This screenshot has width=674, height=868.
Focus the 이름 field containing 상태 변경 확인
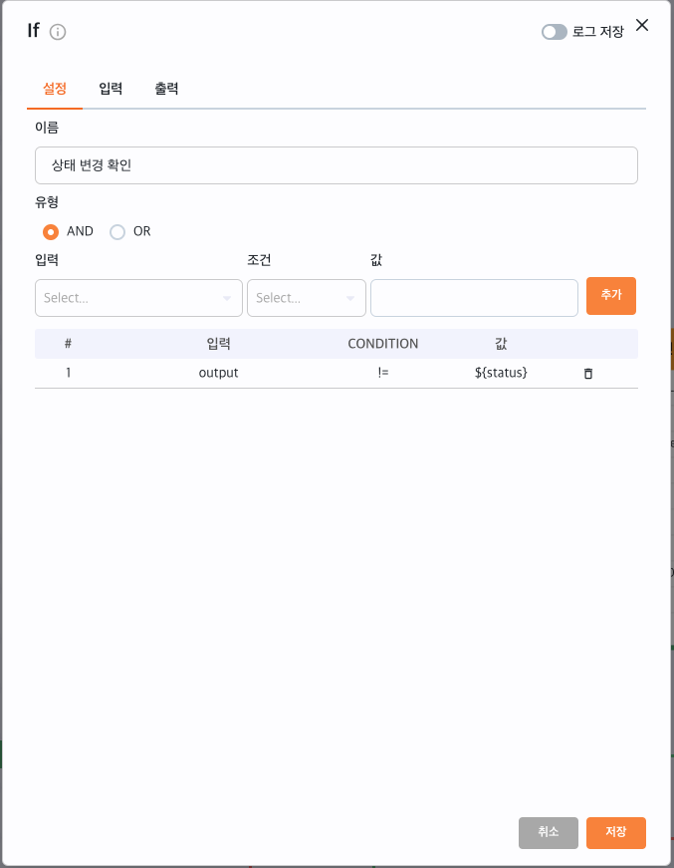pyautogui.click(x=337, y=165)
